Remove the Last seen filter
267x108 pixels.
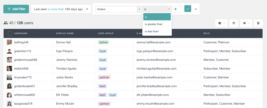coord(87,9)
